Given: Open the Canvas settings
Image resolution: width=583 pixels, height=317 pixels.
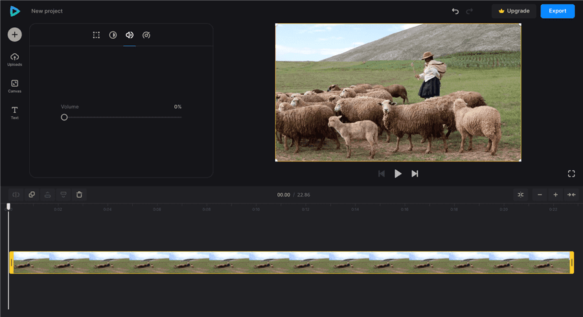Looking at the screenshot, I should pos(14,86).
